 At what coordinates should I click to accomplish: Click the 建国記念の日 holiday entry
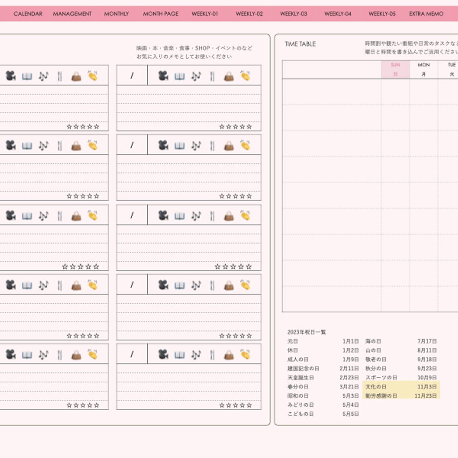[303, 368]
